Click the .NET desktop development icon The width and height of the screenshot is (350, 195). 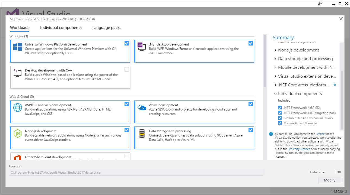pos(141,46)
